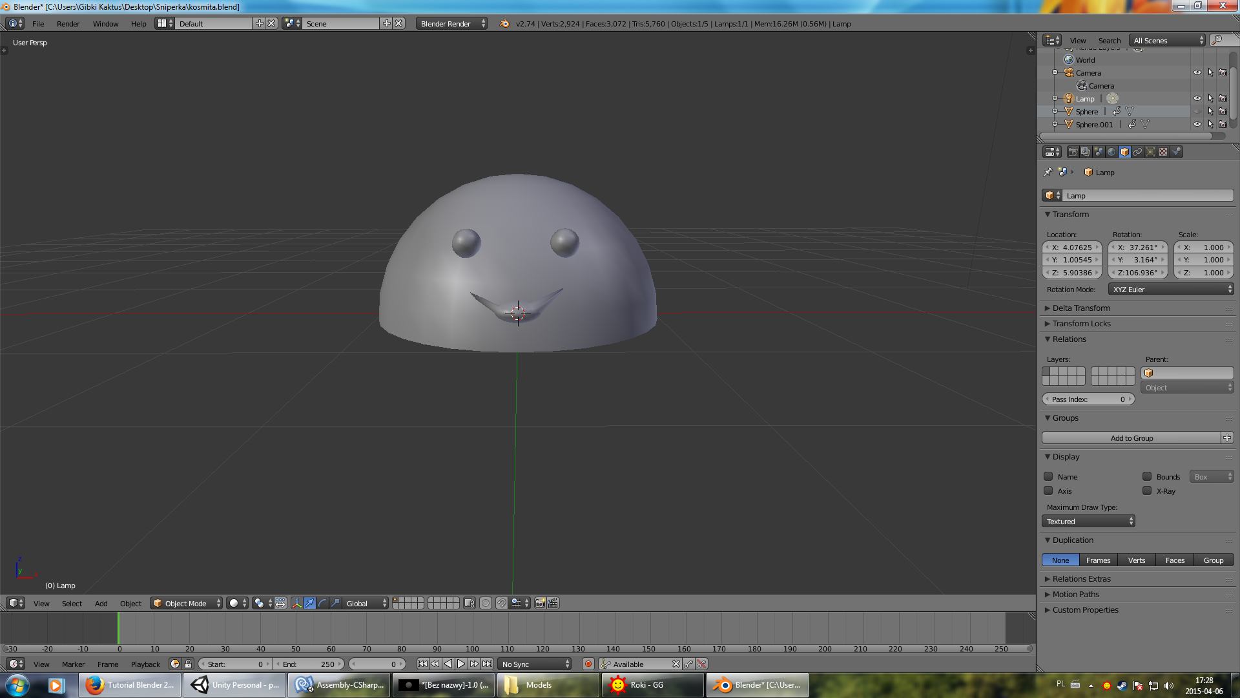Viewport: 1240px width, 698px height.
Task: Enable the Name display checkbox
Action: point(1048,476)
